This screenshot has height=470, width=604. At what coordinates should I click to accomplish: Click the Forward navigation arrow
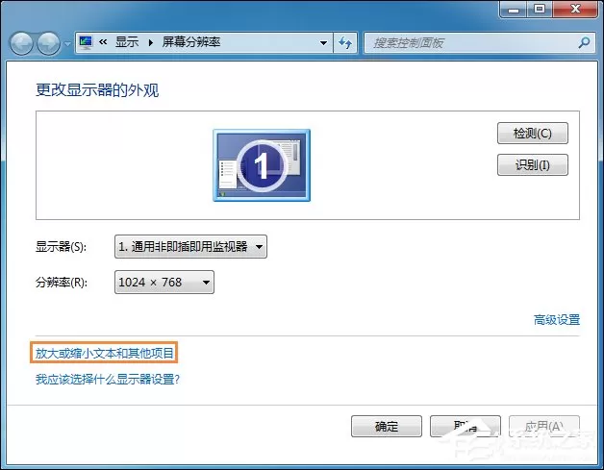[48, 43]
